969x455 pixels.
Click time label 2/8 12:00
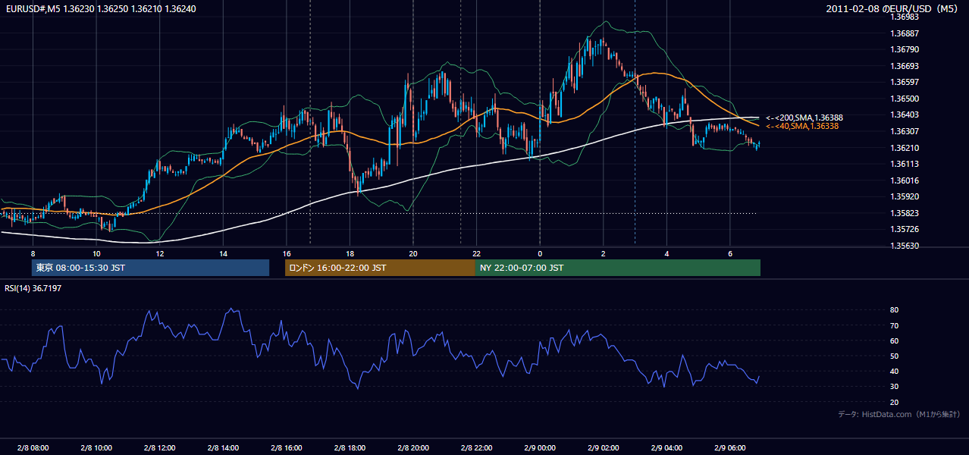pos(159,447)
